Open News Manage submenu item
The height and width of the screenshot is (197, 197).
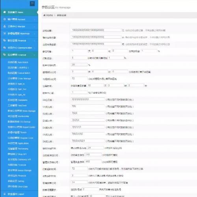point(22,111)
